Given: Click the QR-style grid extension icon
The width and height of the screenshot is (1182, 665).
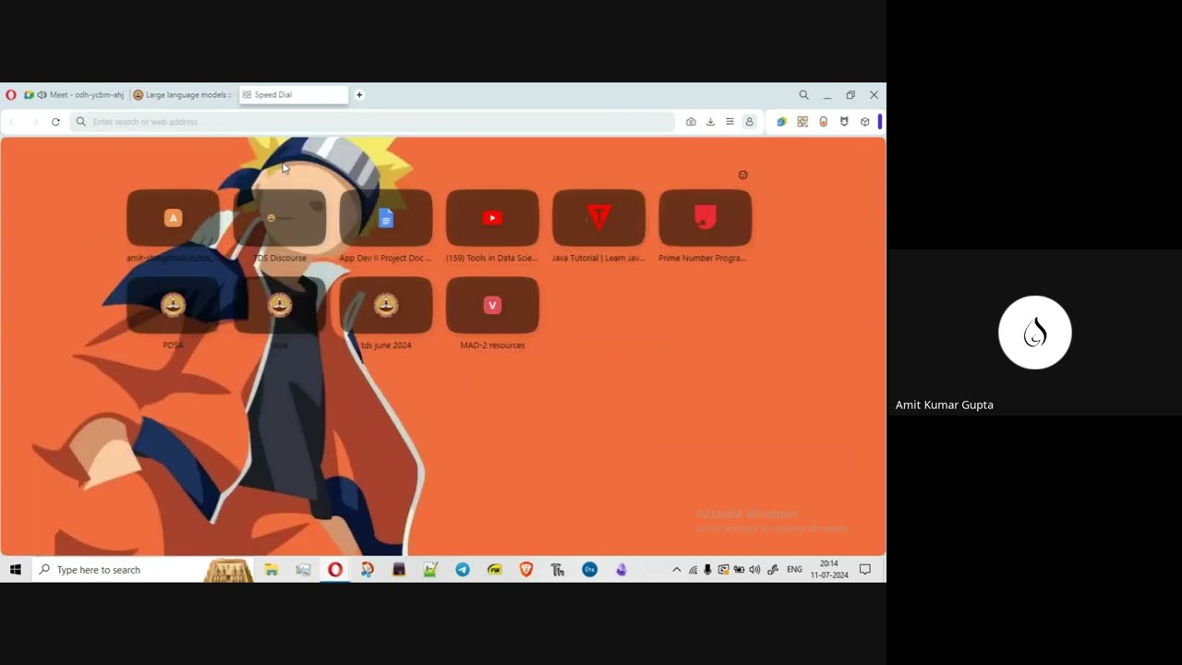Looking at the screenshot, I should (x=802, y=122).
